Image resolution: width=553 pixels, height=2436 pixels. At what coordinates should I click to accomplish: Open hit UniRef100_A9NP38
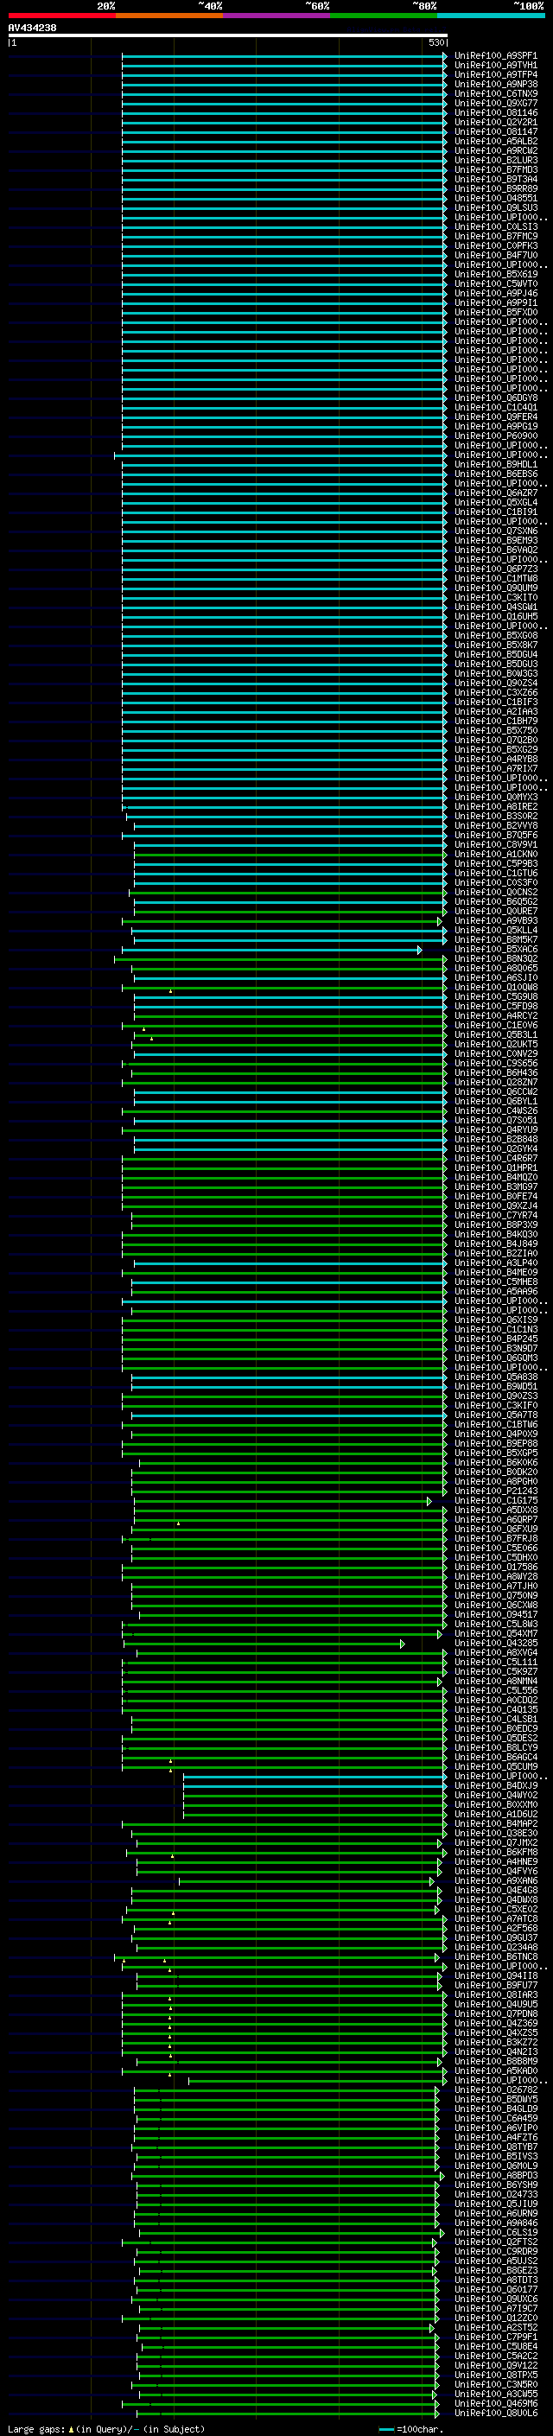pyautogui.click(x=495, y=84)
